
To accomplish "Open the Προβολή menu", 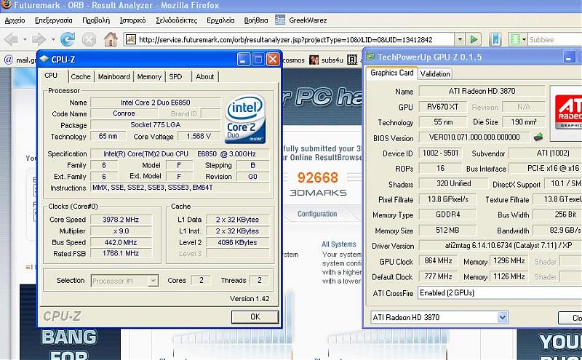I will pyautogui.click(x=96, y=20).
